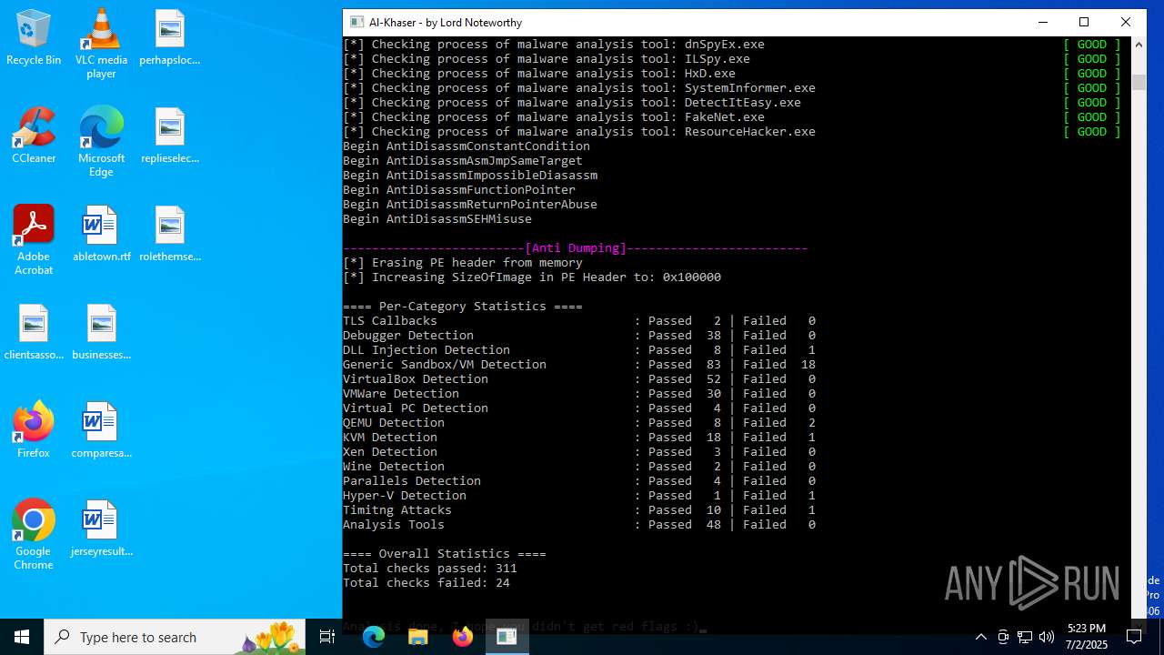Minimize the Al-Khaser console window
The image size is (1164, 655).
coord(1042,22)
